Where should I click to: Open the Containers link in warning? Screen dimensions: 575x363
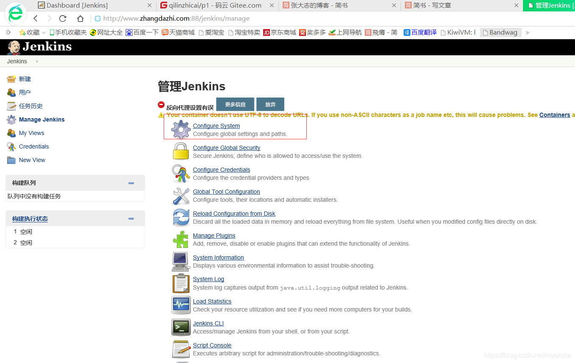click(555, 115)
